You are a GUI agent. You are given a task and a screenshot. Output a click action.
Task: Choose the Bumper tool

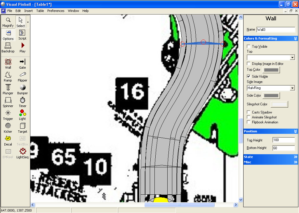point(22,89)
